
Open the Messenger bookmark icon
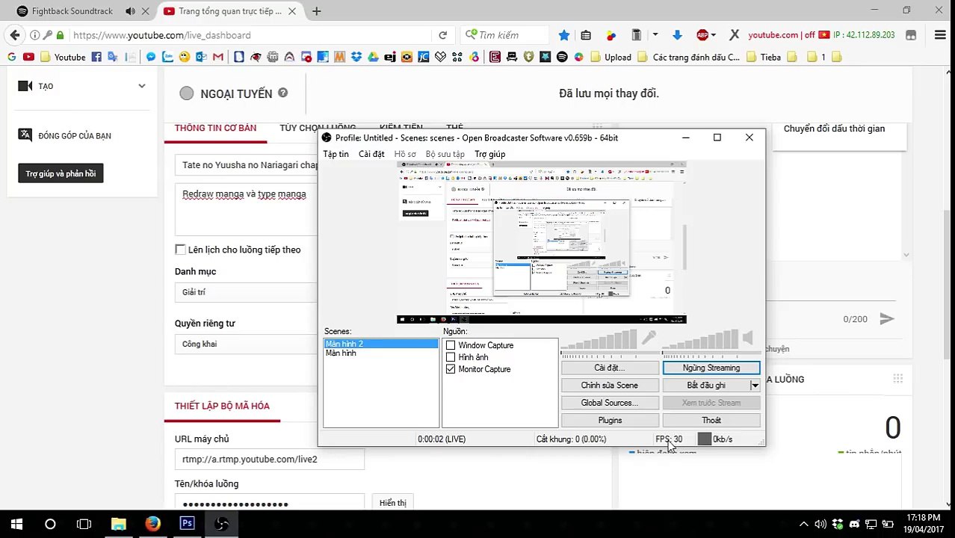151,57
